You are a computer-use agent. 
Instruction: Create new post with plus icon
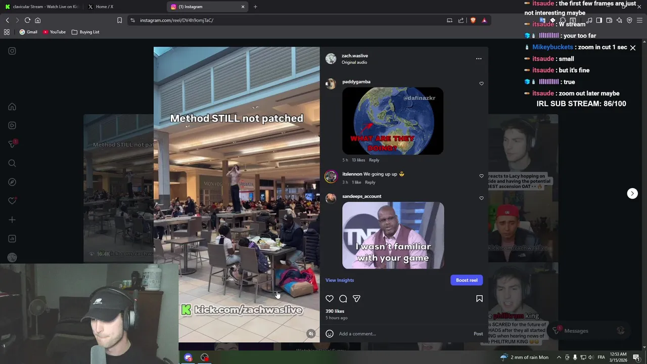tap(12, 220)
